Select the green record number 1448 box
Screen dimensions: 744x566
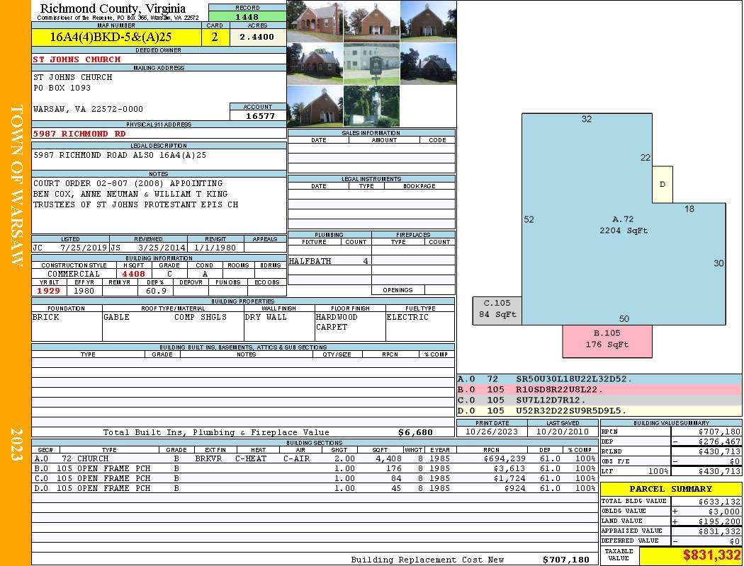click(x=247, y=17)
